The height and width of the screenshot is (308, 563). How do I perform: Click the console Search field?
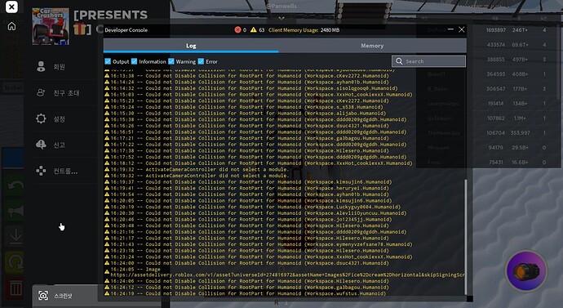[x=428, y=61]
